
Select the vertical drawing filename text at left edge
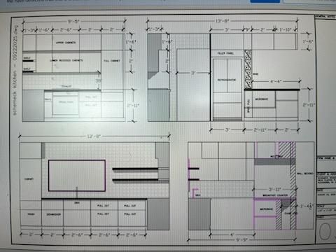[15, 70]
